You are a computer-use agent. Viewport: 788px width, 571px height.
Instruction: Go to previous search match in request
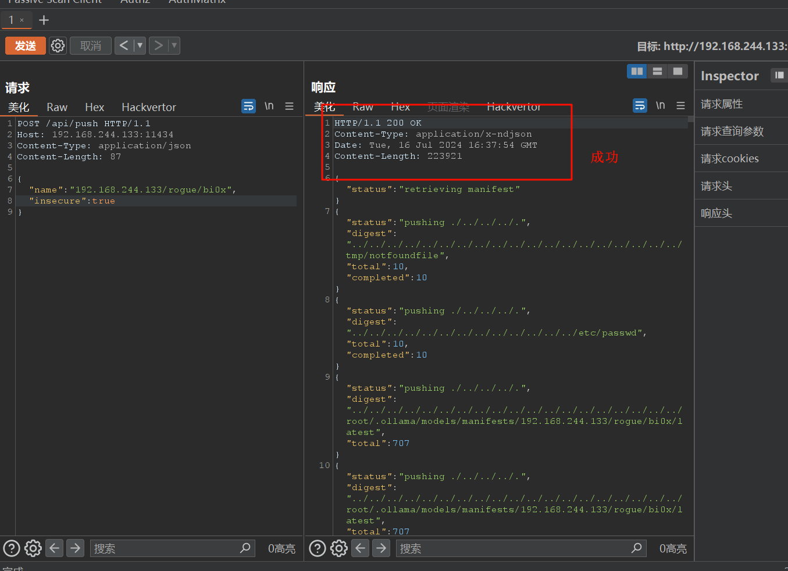(55, 548)
